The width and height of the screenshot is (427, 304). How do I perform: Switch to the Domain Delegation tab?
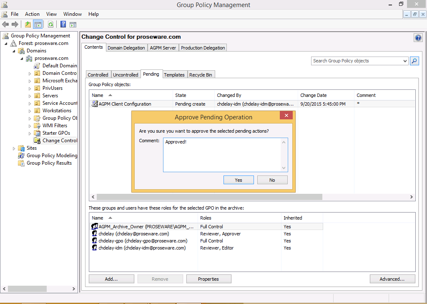point(126,48)
